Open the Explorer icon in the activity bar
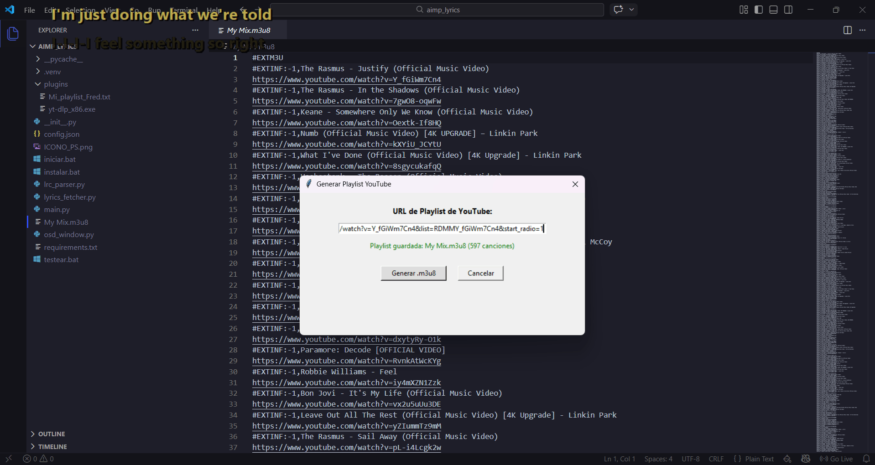 tap(13, 33)
